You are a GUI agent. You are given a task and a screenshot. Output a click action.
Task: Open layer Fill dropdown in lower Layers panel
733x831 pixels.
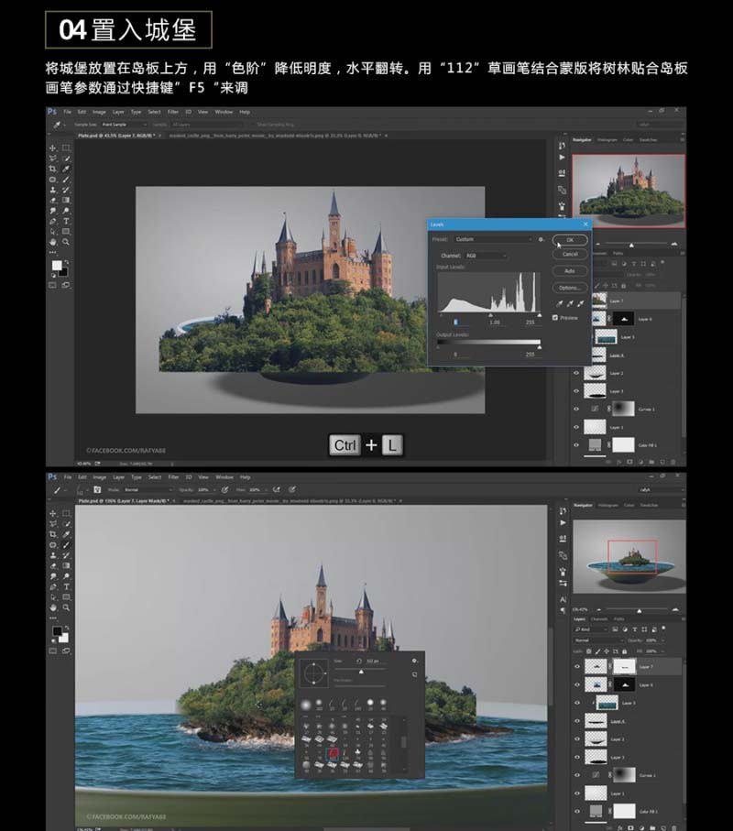click(x=654, y=651)
